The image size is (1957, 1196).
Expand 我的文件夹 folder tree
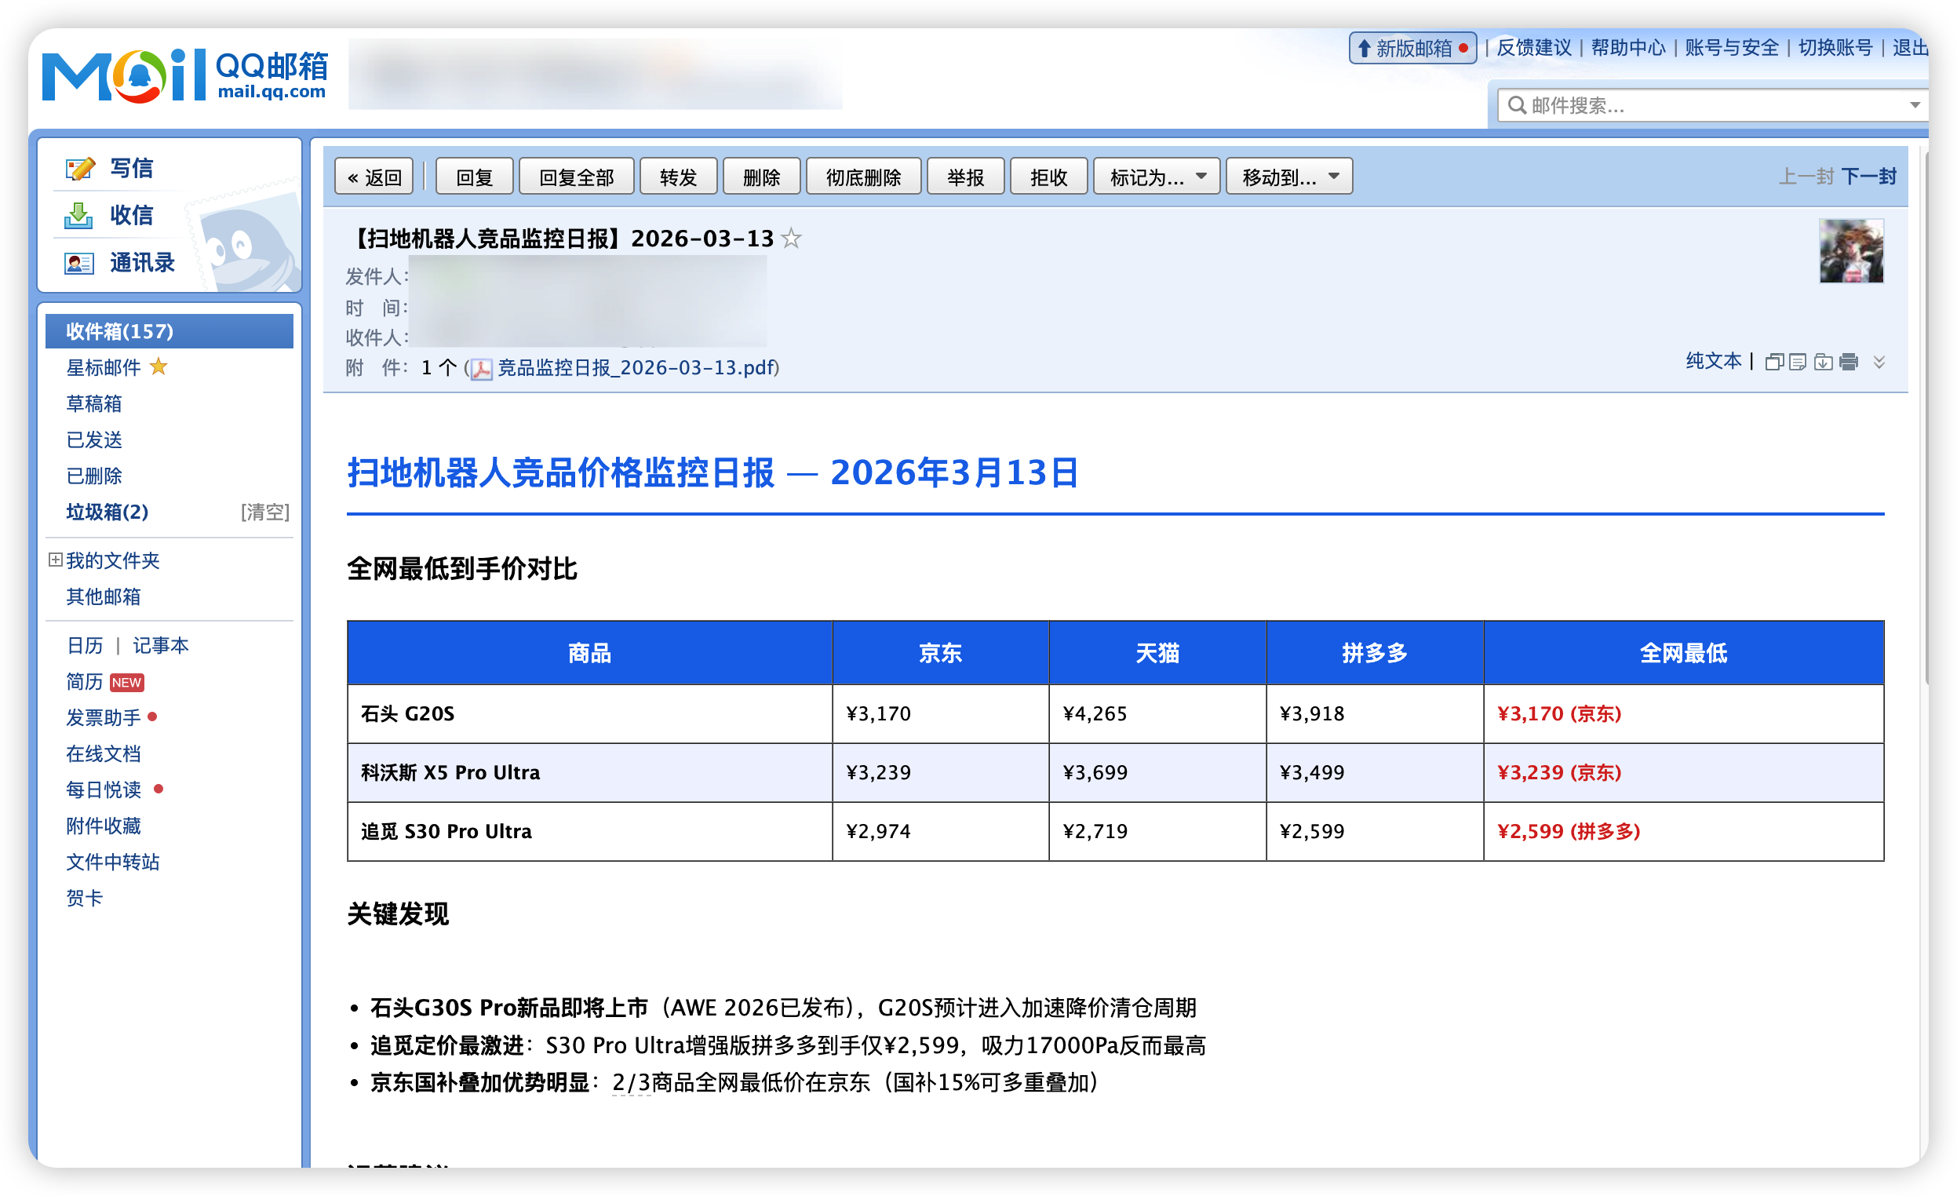click(x=55, y=560)
